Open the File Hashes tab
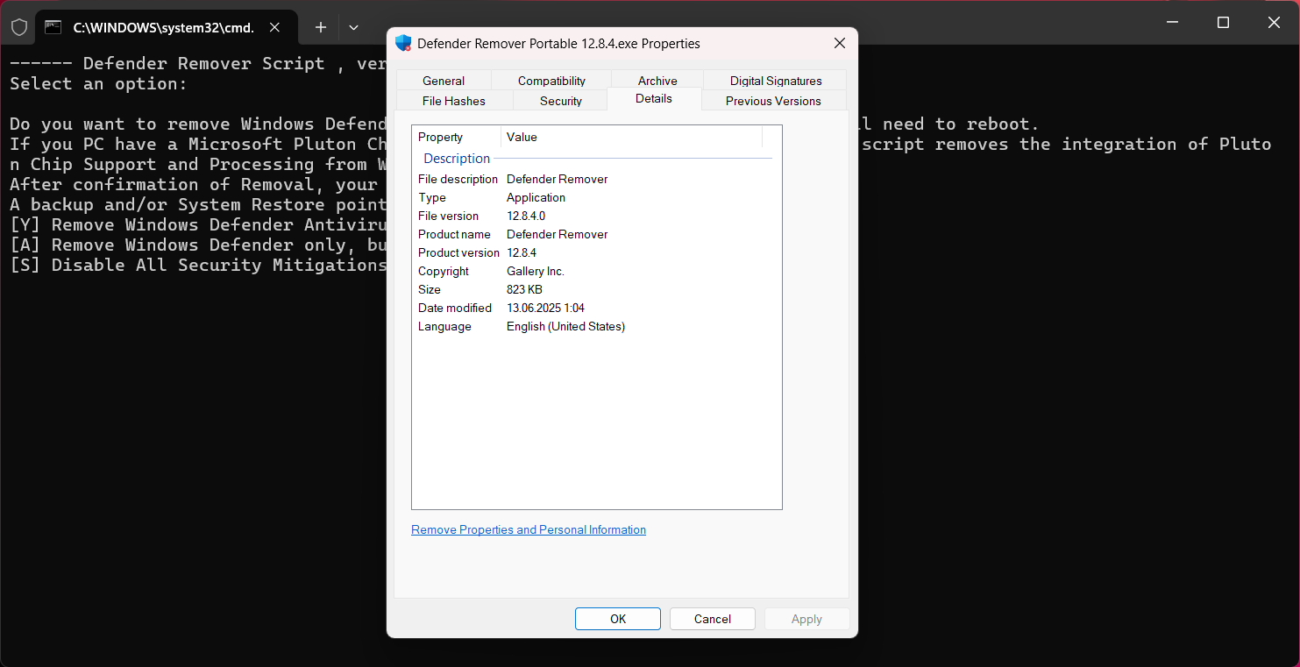 [x=454, y=101]
